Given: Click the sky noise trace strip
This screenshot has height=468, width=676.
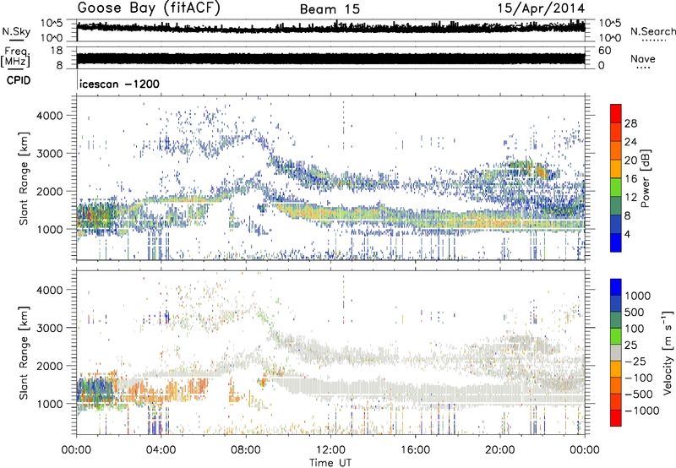Looking at the screenshot, I should pos(330,27).
